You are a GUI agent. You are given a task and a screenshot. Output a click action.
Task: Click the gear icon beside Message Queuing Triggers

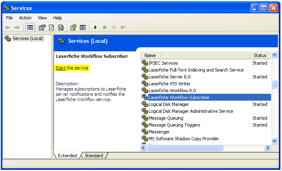click(144, 125)
